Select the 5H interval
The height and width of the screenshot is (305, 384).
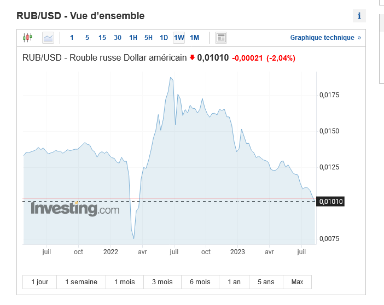tap(148, 38)
